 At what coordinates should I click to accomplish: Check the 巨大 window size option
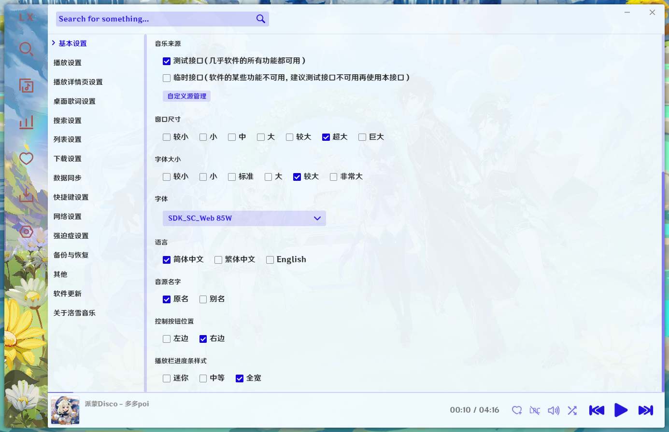pyautogui.click(x=362, y=137)
